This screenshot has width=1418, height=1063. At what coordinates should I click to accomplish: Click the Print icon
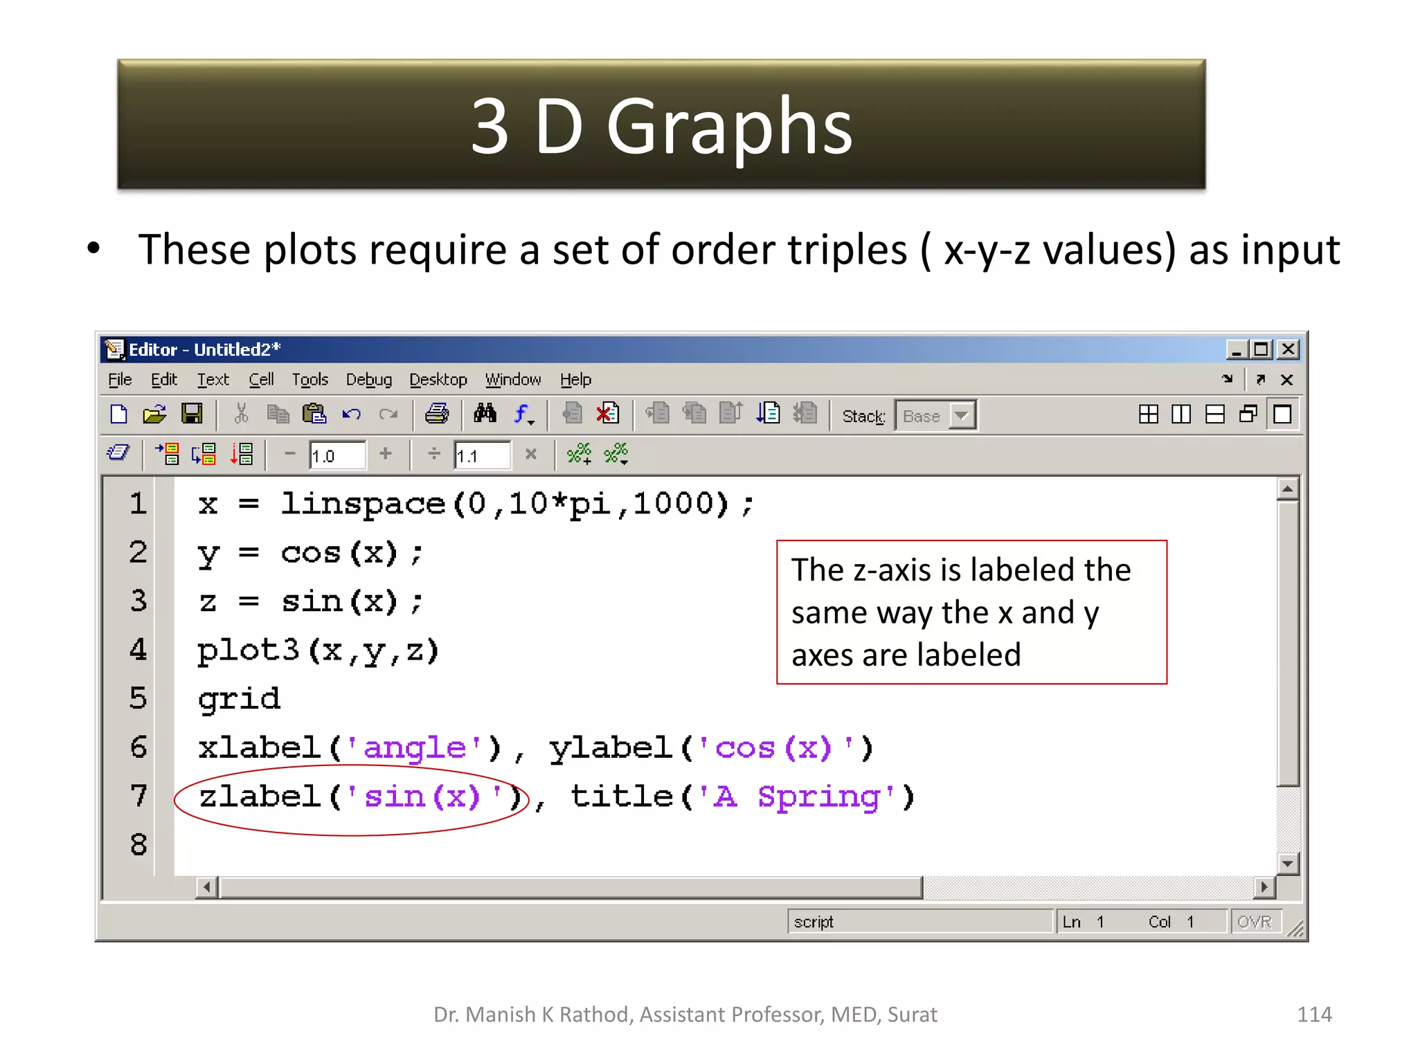[437, 414]
